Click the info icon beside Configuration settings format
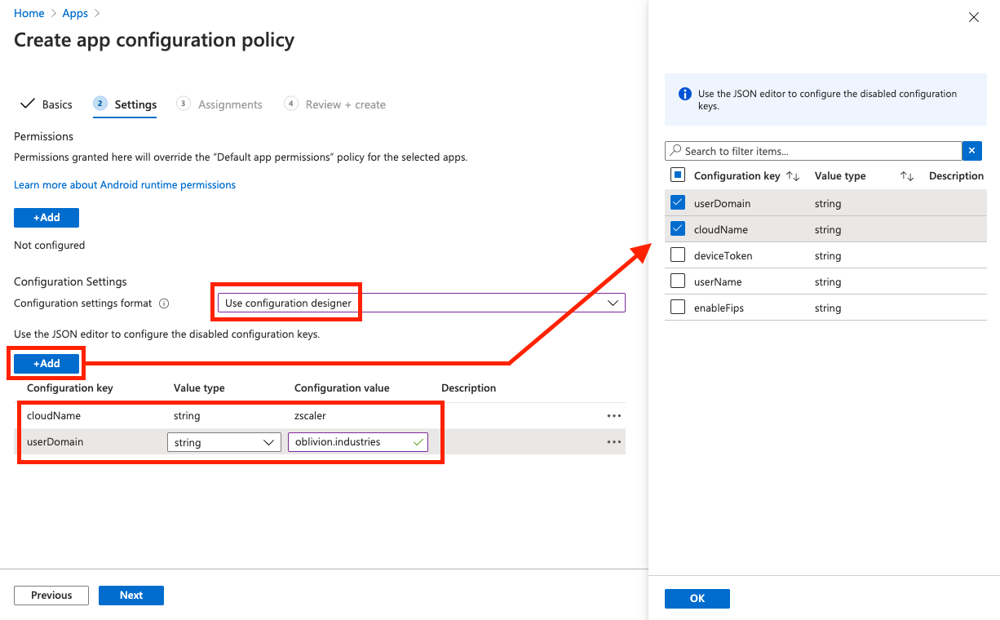The image size is (1000, 620). point(164,303)
